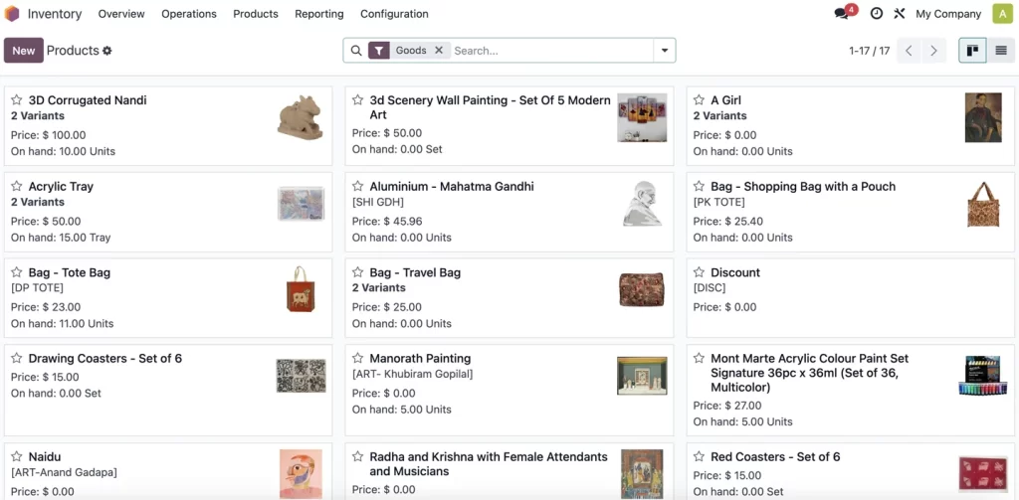Remove the Goods filter tag
Viewport: 1019px width, 500px height.
[x=438, y=51]
